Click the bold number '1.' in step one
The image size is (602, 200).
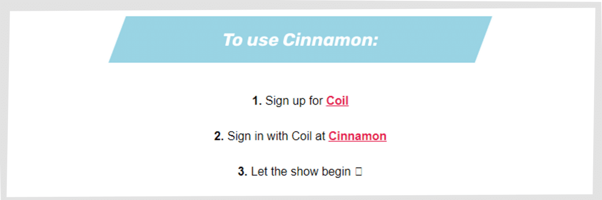(x=257, y=100)
